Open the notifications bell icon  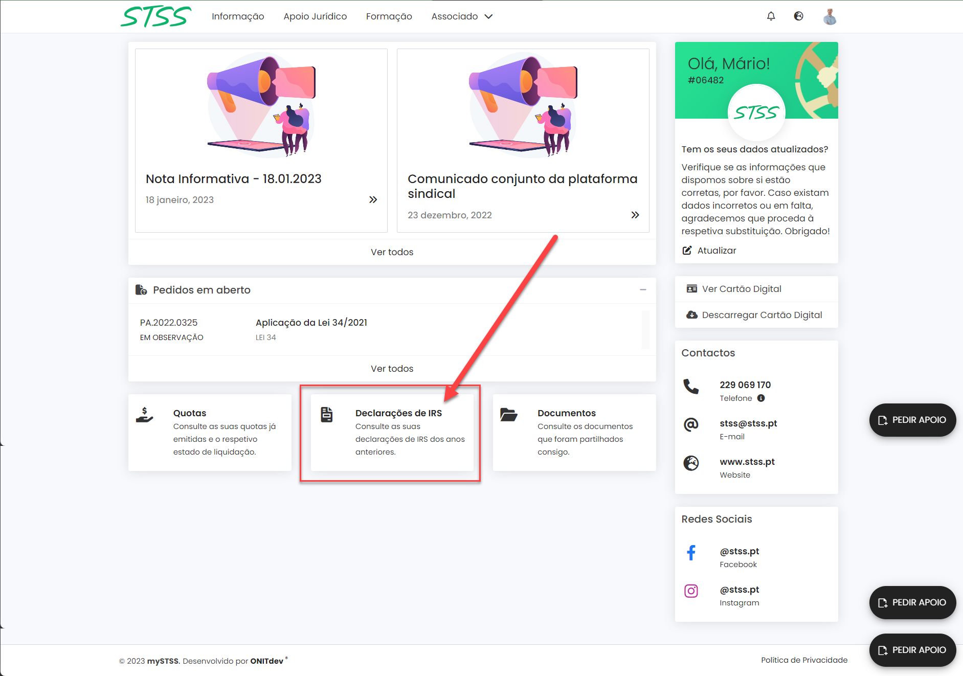tap(771, 16)
